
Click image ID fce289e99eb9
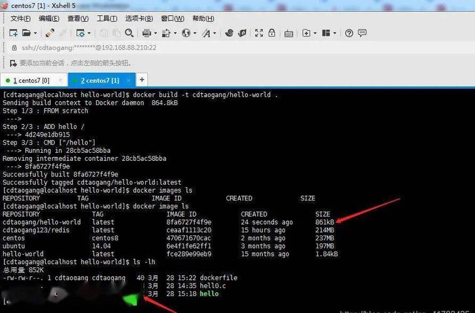(189, 254)
